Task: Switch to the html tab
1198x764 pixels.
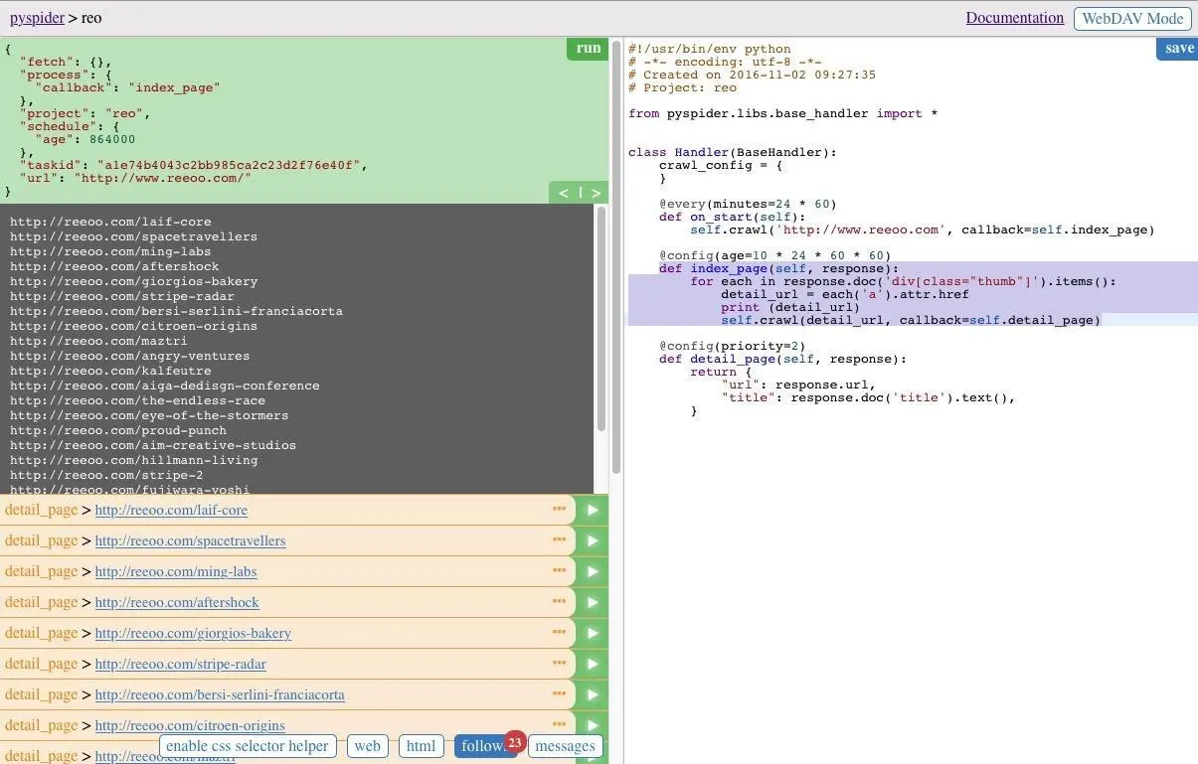Action: click(x=421, y=746)
